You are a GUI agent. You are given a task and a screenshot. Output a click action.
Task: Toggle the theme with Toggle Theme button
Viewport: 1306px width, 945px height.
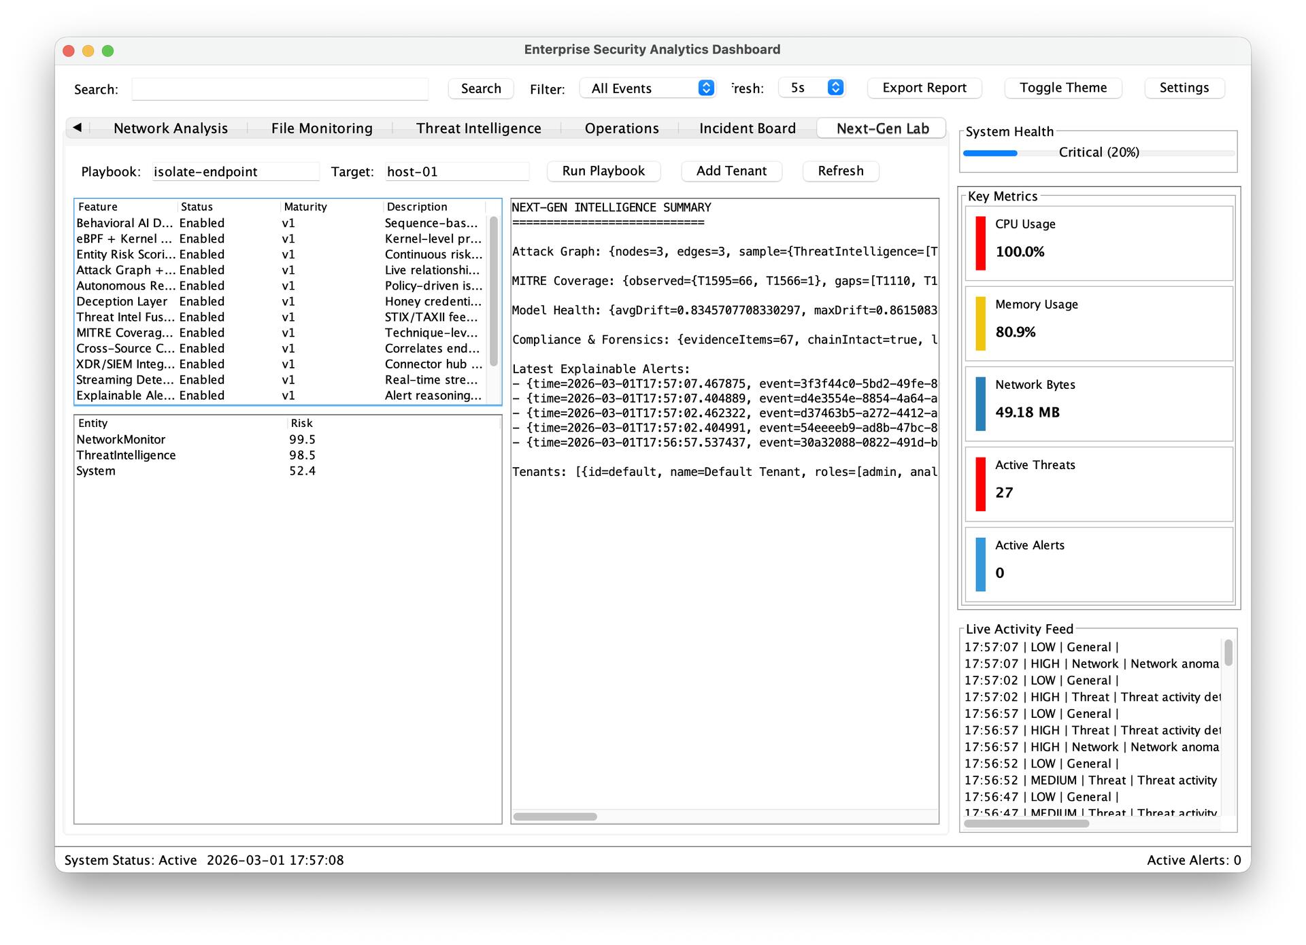point(1062,88)
